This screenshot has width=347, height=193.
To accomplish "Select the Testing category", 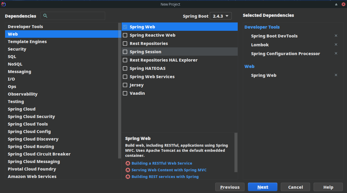I will pos(62,101).
